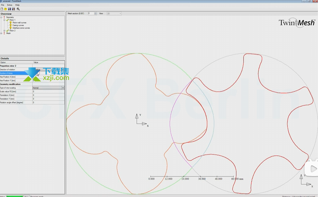Click the yellow Open folder toolbar icon

pos(6,9)
